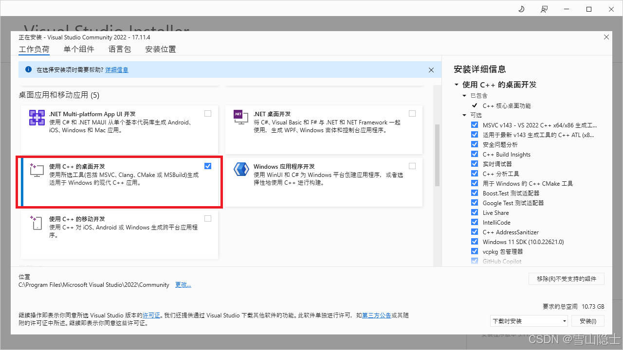Viewport: 623px width, 350px height.
Task: Uncheck C++ Build Insights component
Action: (475, 154)
